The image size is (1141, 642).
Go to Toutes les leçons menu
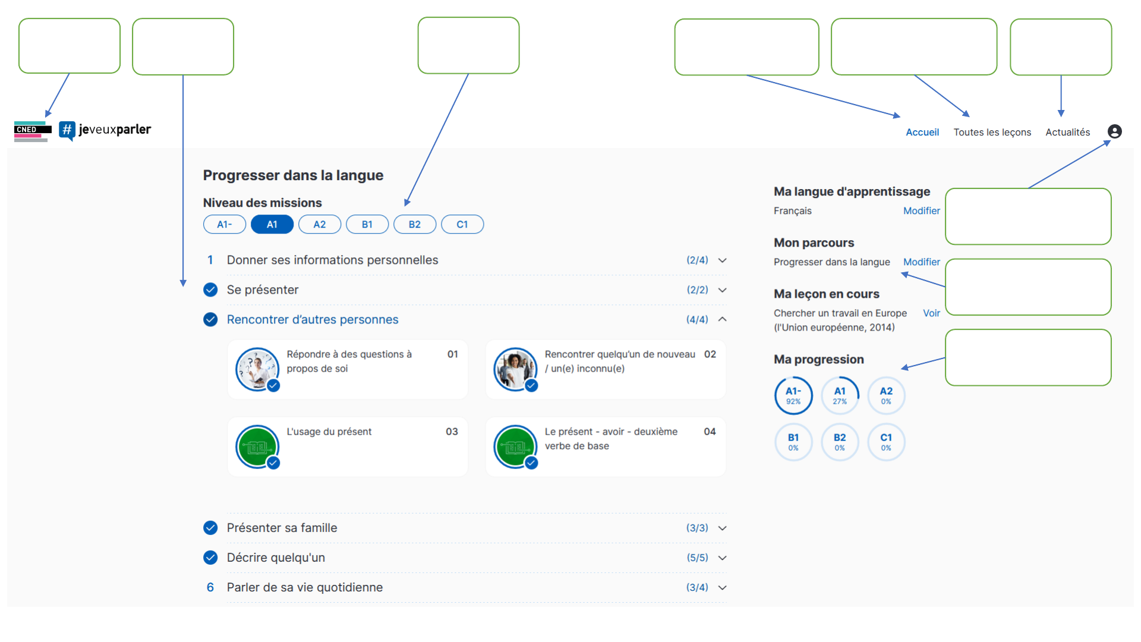click(992, 132)
